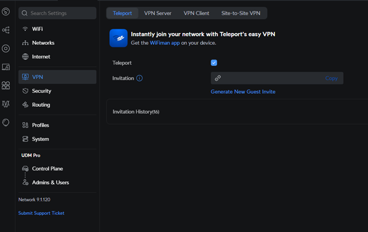Click the Control Plane icon
The image size is (368, 232).
(x=25, y=169)
